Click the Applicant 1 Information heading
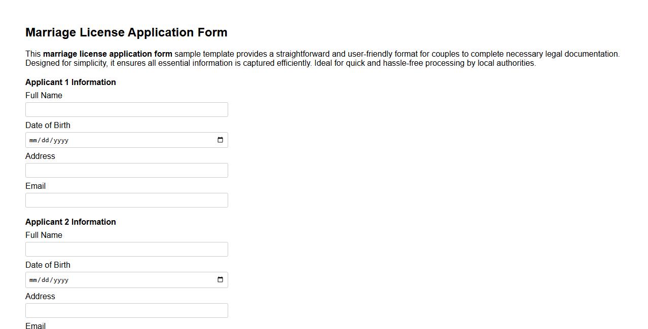The image size is (648, 329). pos(70,82)
